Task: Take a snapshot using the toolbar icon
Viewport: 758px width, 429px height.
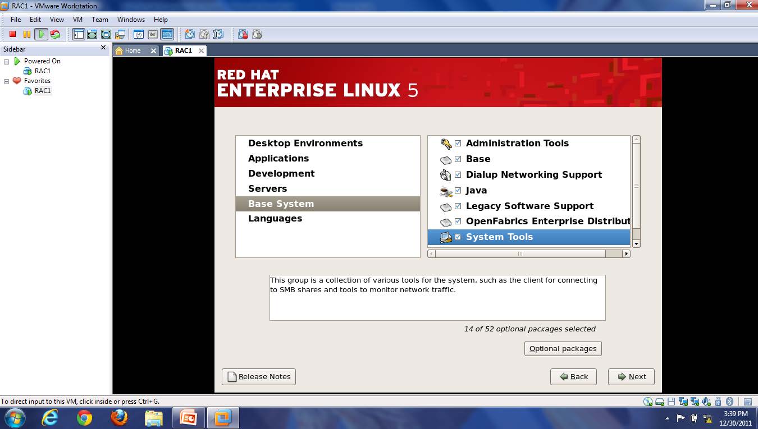Action: click(191, 34)
